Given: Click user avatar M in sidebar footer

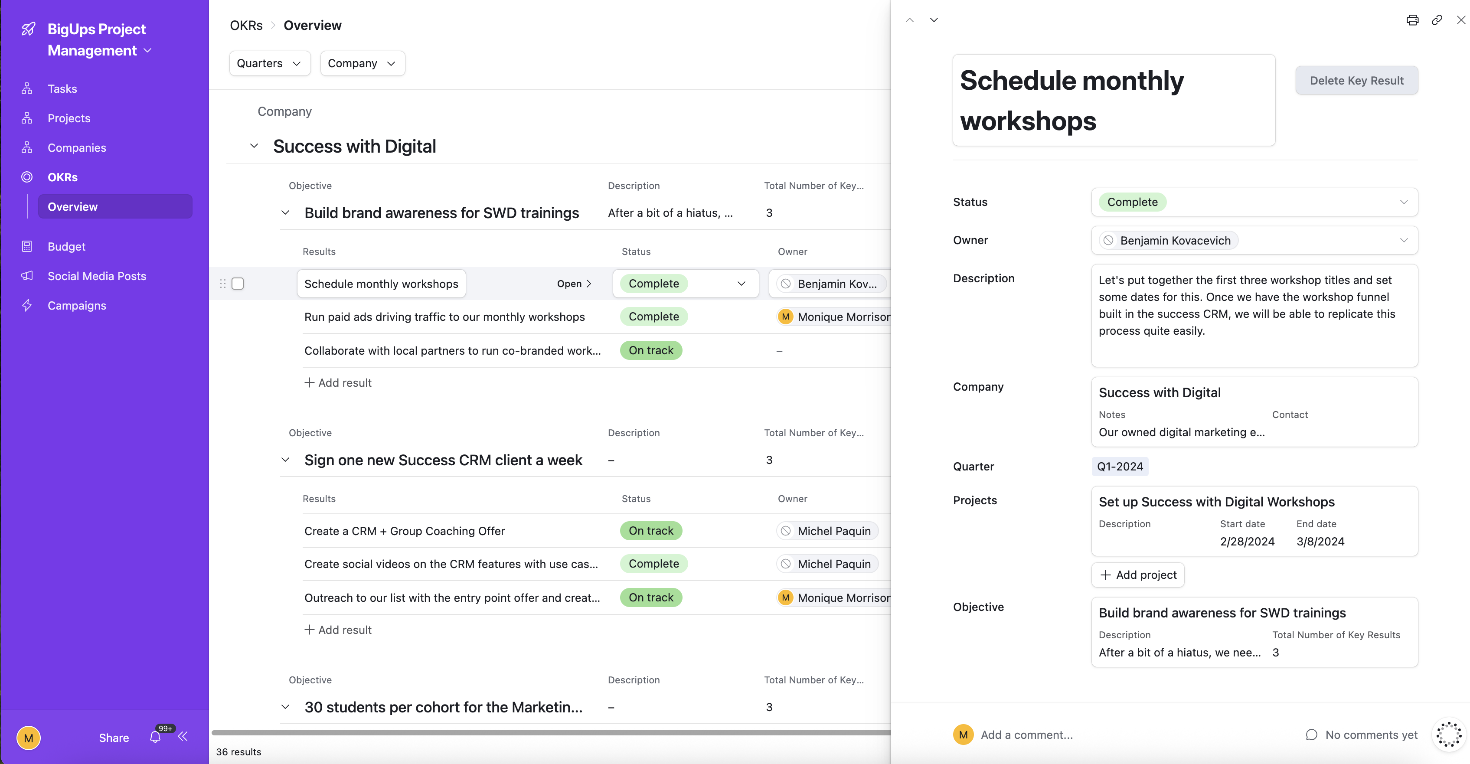Looking at the screenshot, I should click(29, 738).
